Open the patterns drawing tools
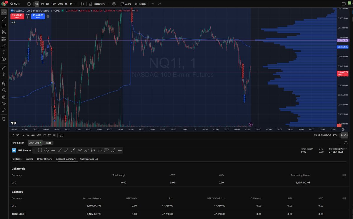The height and width of the screenshot is (219, 353). tap(4, 32)
